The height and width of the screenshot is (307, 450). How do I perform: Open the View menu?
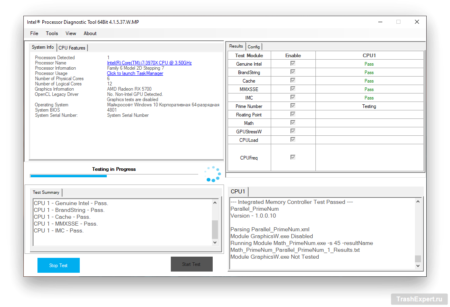tap(71, 33)
